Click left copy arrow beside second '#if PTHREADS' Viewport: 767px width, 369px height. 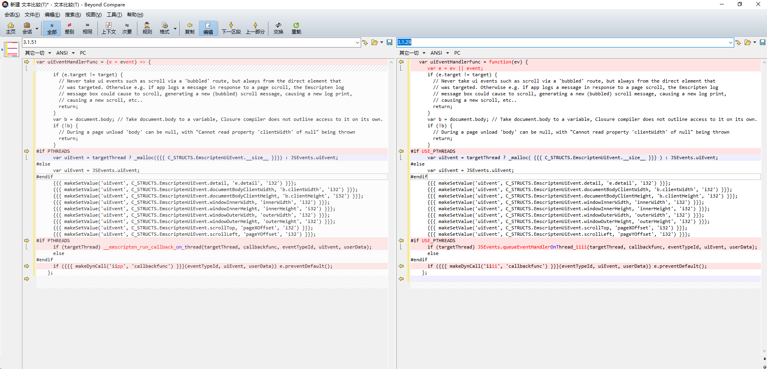coord(27,241)
